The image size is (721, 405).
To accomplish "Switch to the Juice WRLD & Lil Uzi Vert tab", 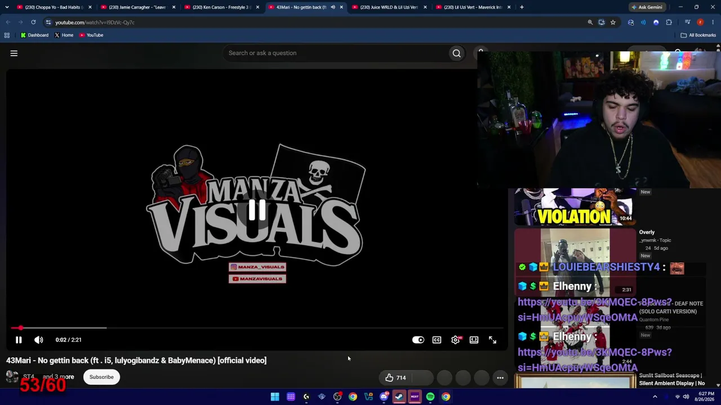I will pyautogui.click(x=389, y=7).
